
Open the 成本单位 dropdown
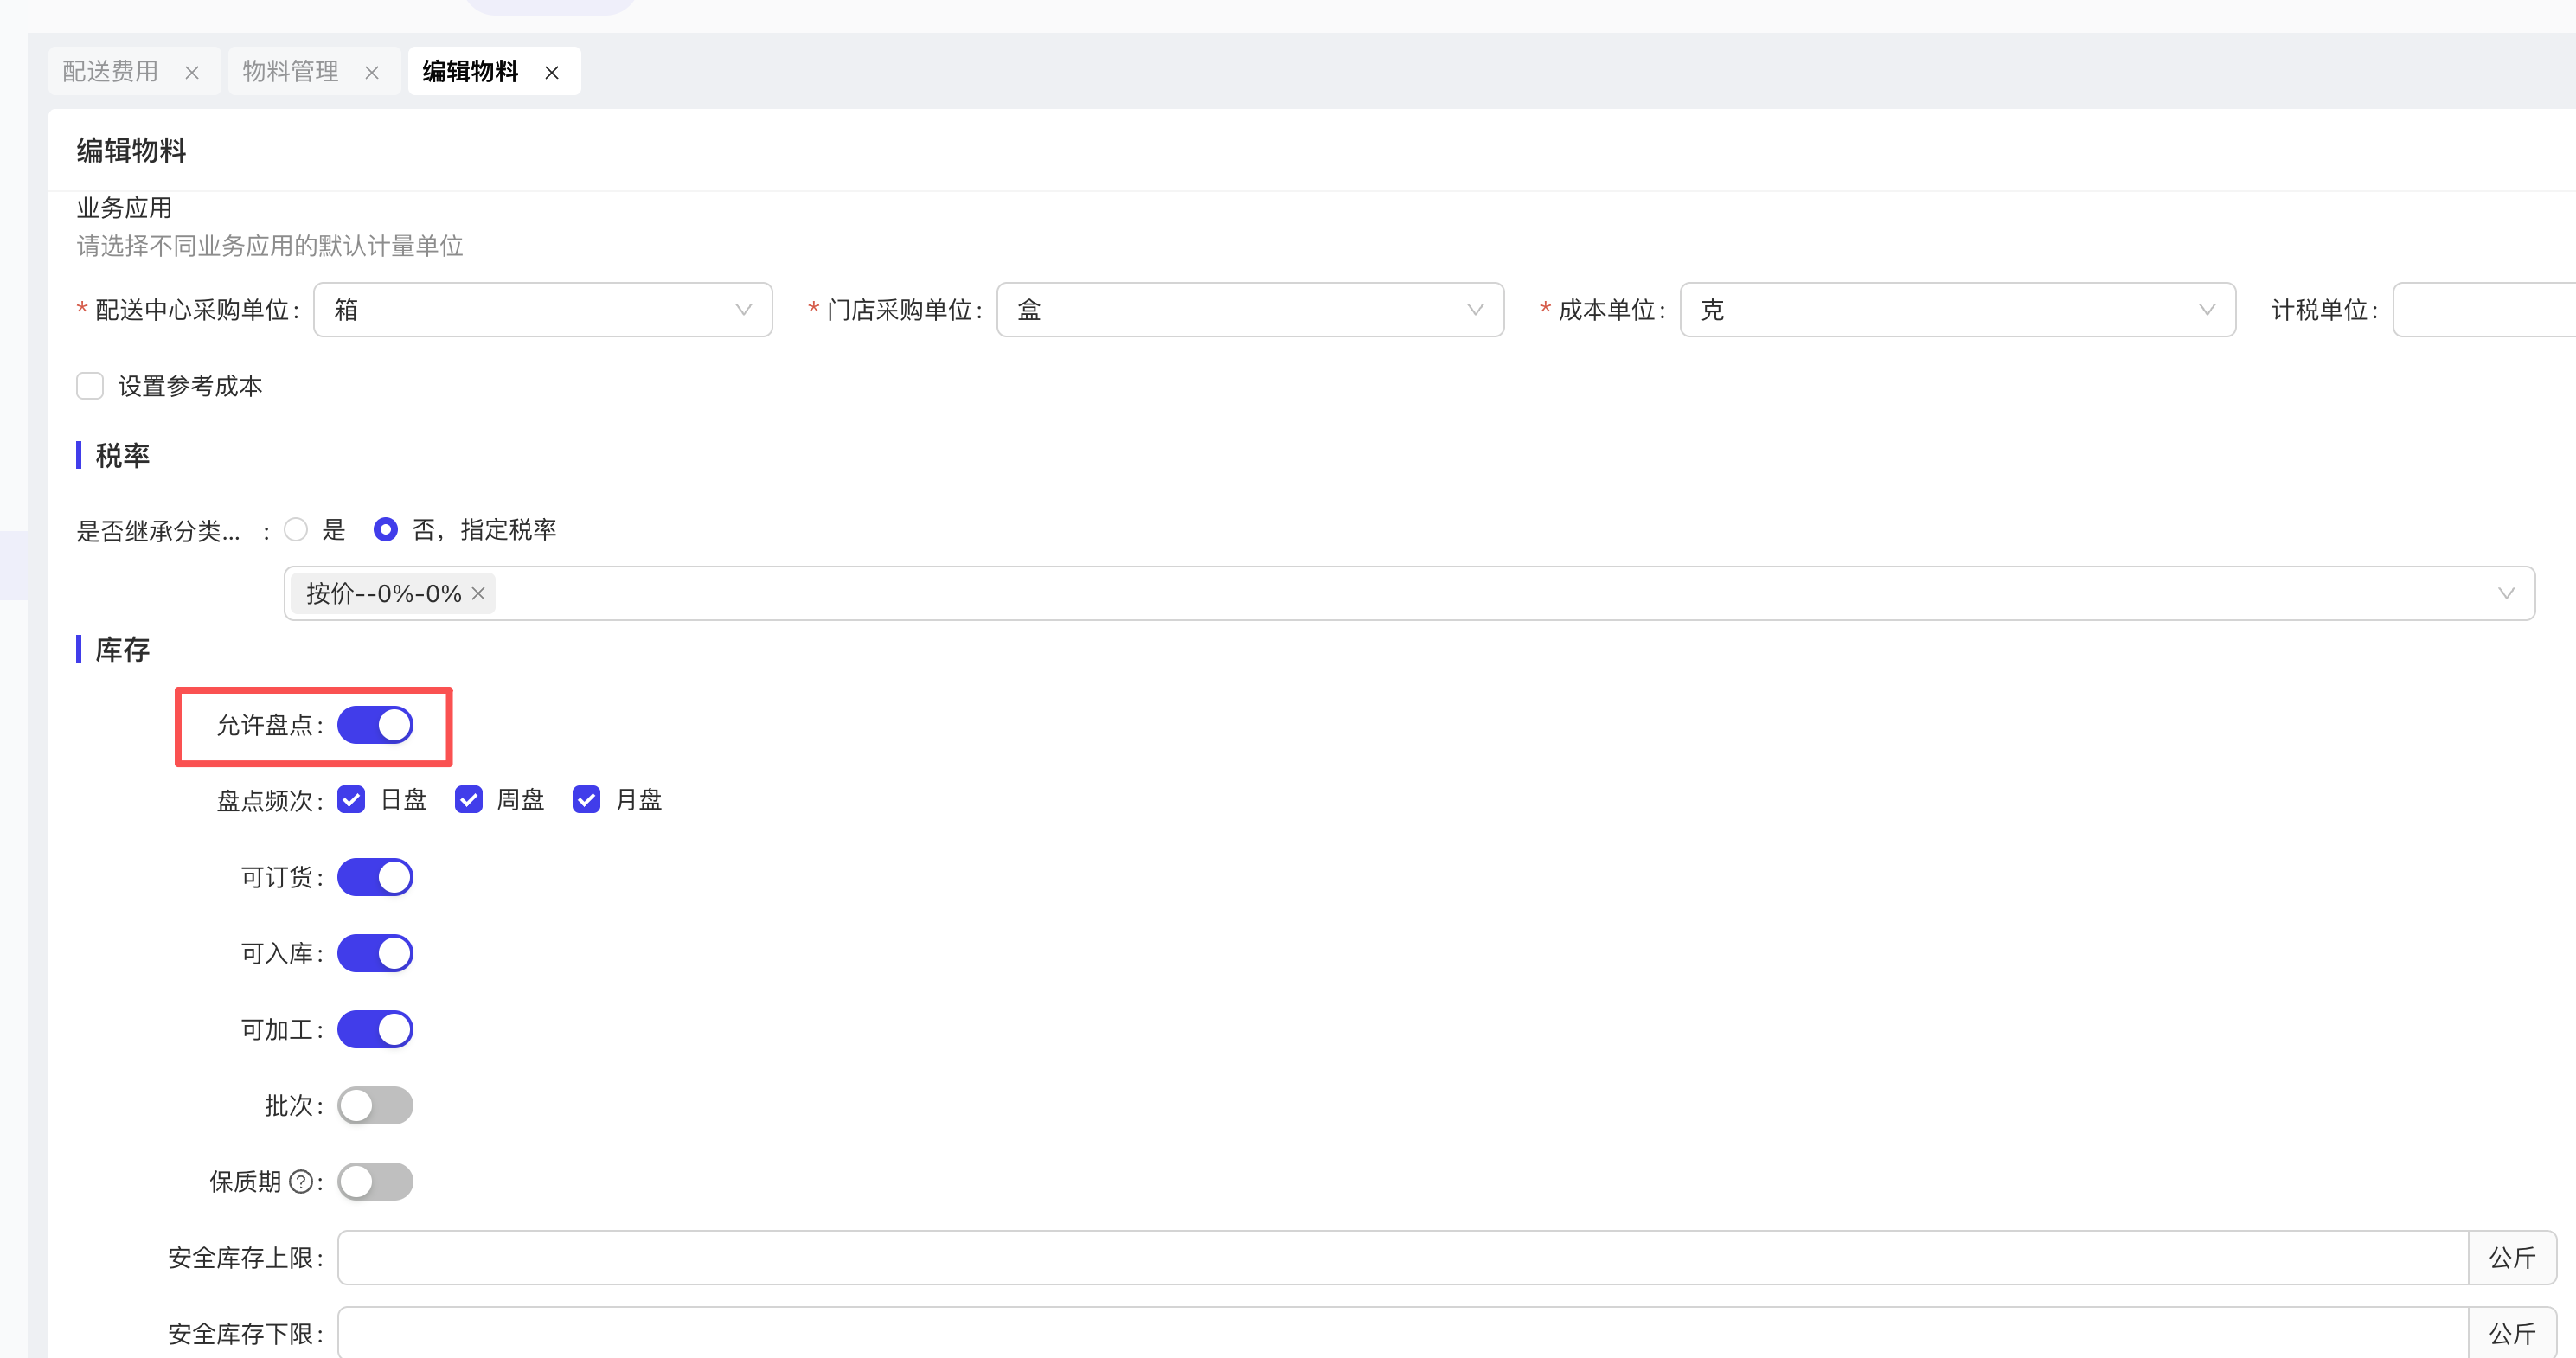click(x=1957, y=310)
